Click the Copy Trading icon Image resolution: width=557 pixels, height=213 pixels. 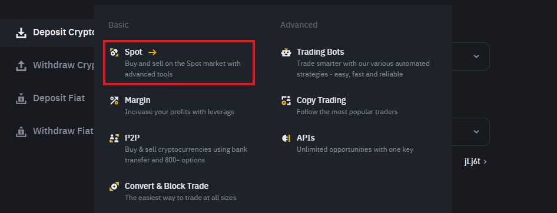pyautogui.click(x=286, y=101)
